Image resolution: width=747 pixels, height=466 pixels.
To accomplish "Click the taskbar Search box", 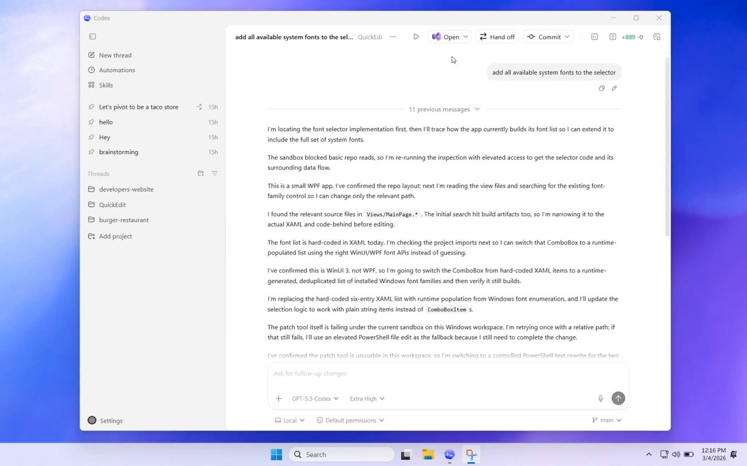I will coord(342,454).
